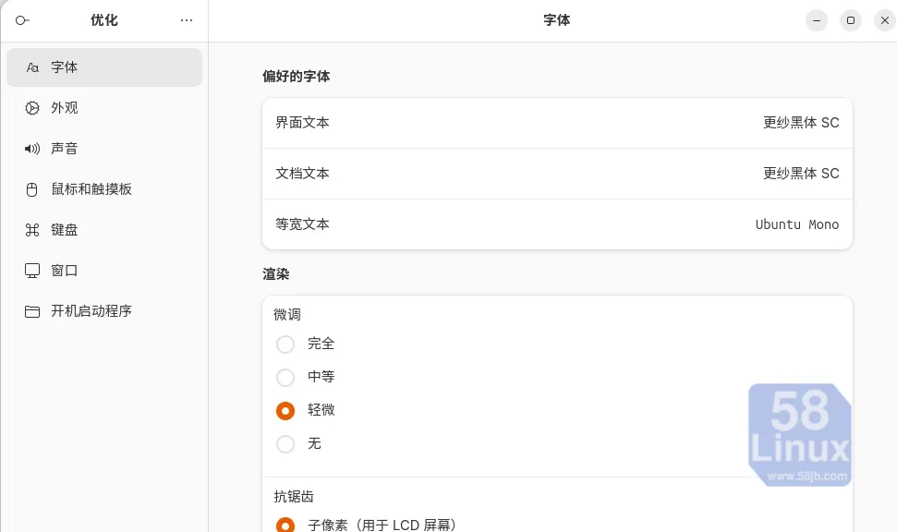897x532 pixels.
Task: Minimize the window
Action: [817, 20]
